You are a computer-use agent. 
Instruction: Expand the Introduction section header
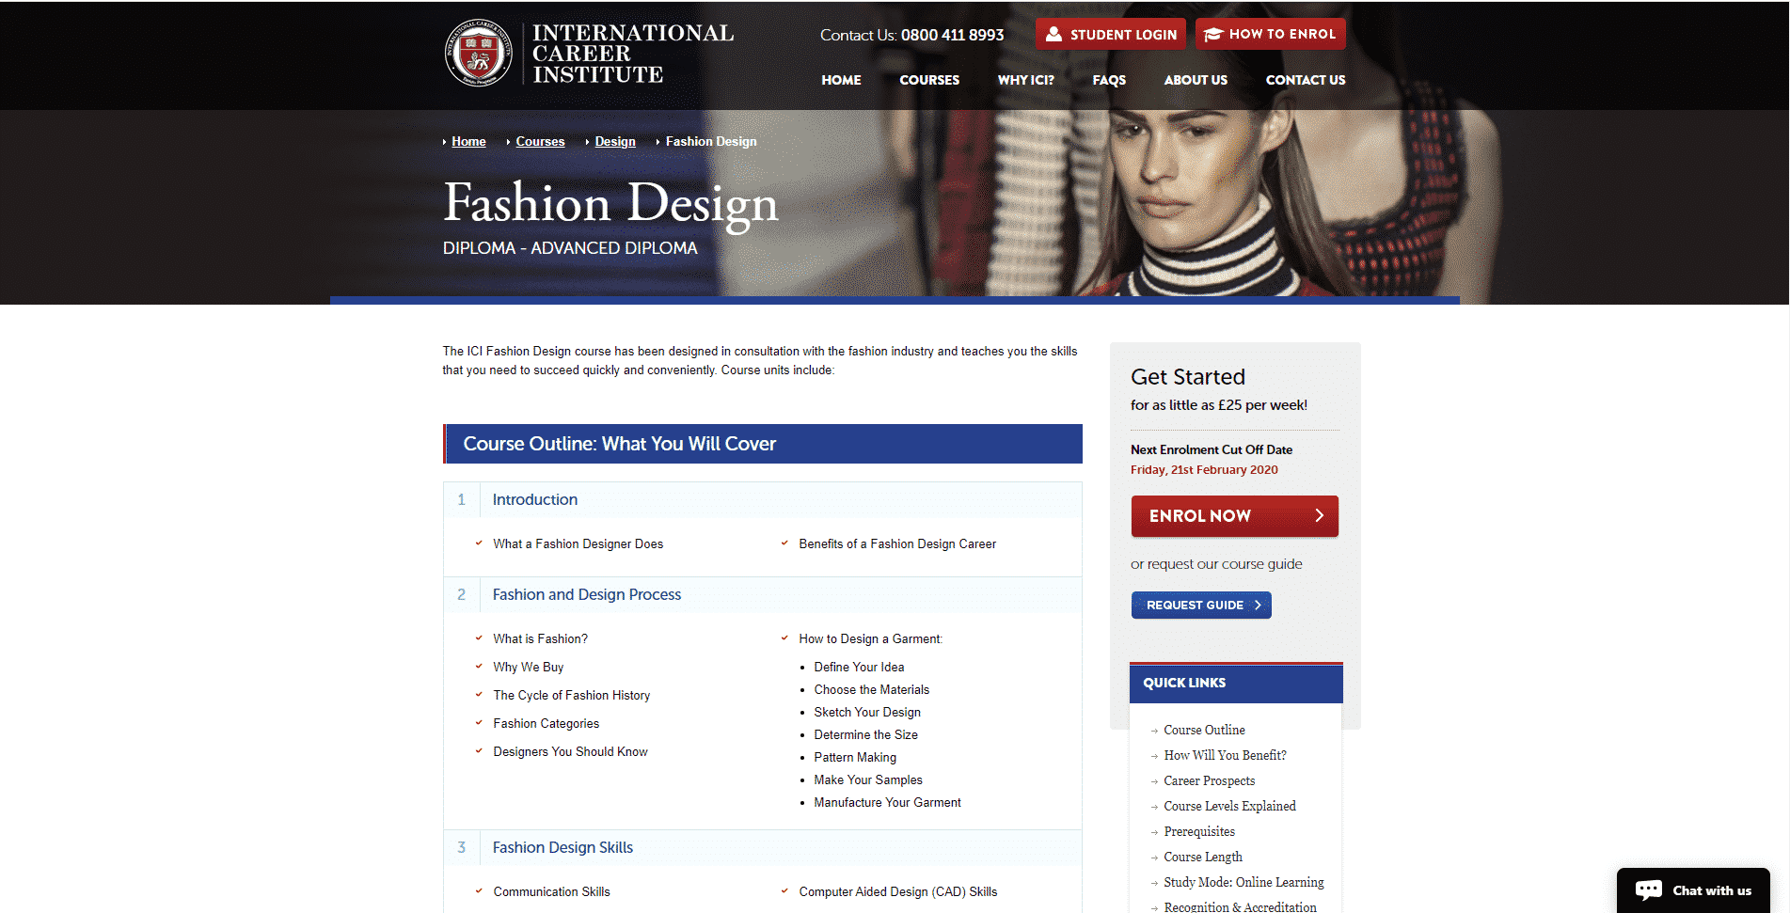pos(535,499)
